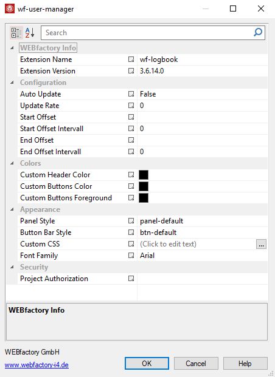Click the End Offset Intervall property marker
The height and width of the screenshot is (377, 275).
coord(131,152)
